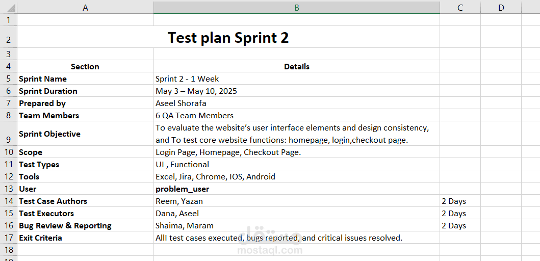Viewport: 540px width, 261px height.
Task: Select the 'Test Types' cell
Action: click(x=85, y=164)
